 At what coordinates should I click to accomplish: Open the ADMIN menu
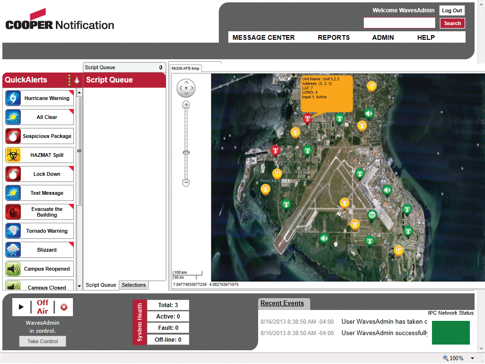(383, 37)
